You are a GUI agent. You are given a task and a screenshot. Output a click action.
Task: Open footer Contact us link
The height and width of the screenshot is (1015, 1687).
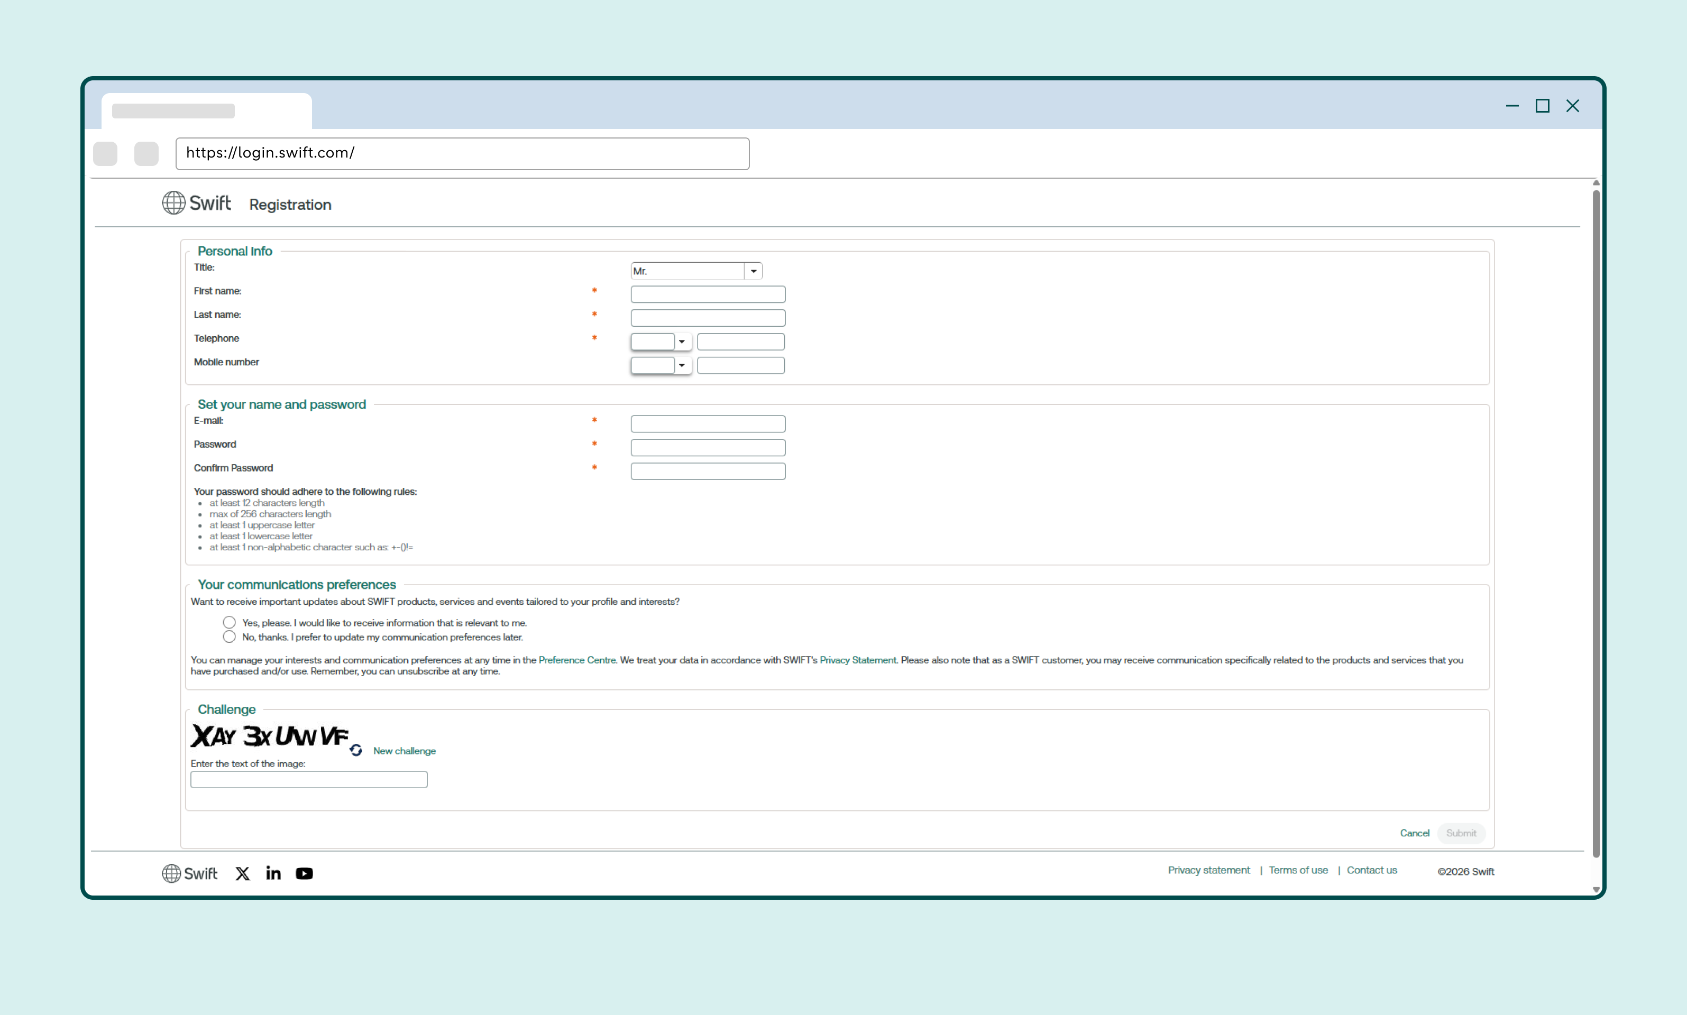[1372, 870]
